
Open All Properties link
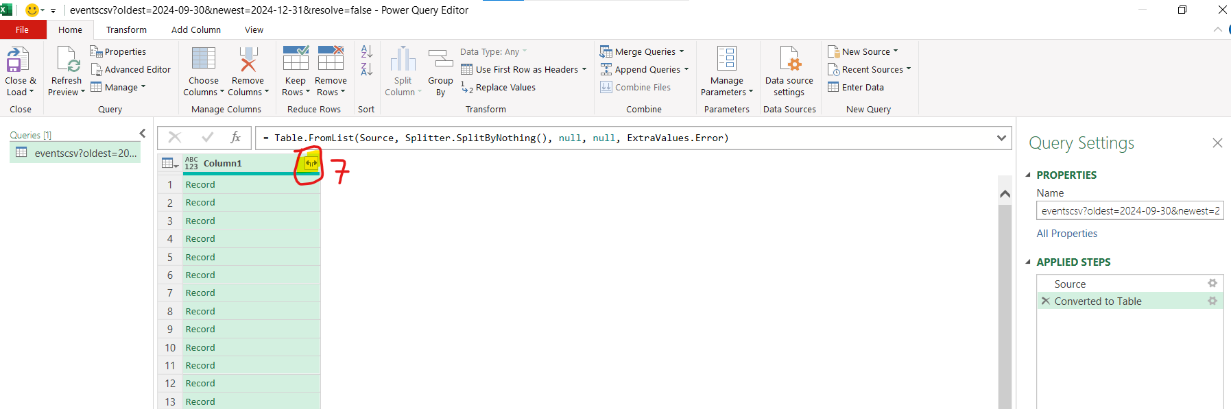point(1066,234)
